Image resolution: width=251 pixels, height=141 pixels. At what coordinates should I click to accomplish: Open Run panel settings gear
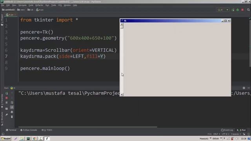coord(244,88)
